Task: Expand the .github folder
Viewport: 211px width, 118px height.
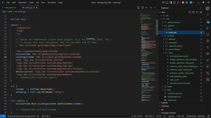Action: 162,26
